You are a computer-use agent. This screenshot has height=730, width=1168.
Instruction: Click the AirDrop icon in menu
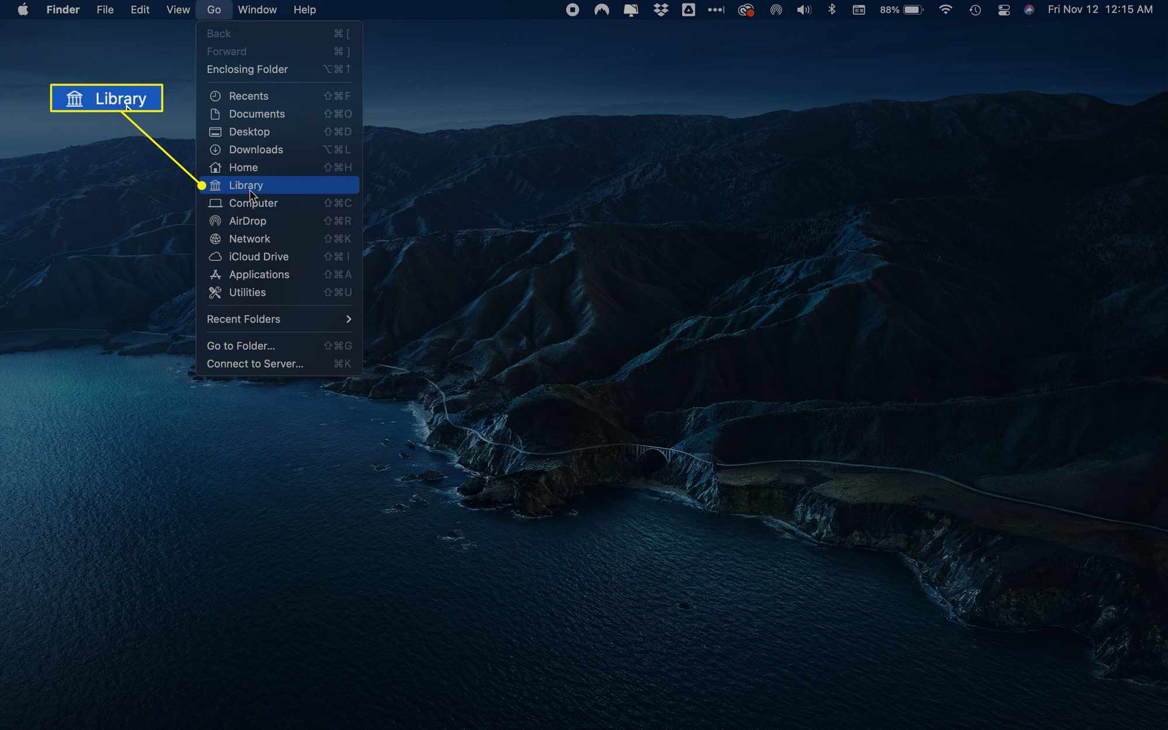215,221
